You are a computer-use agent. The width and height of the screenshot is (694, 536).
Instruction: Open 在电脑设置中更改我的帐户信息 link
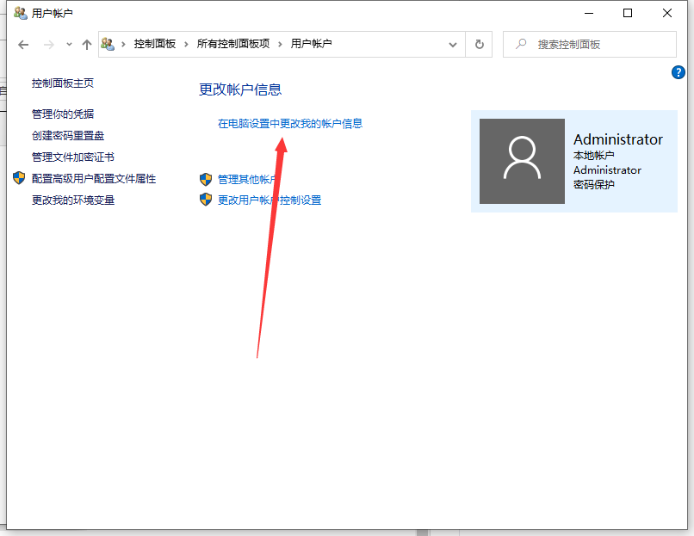click(290, 123)
